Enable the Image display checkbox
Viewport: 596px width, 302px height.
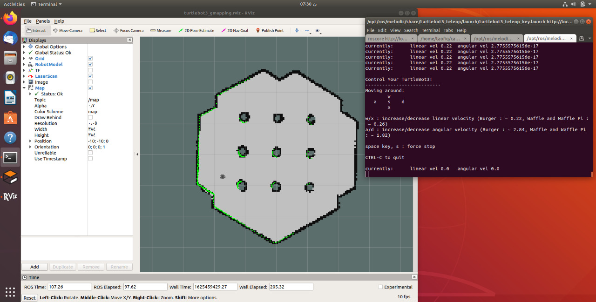click(x=90, y=82)
